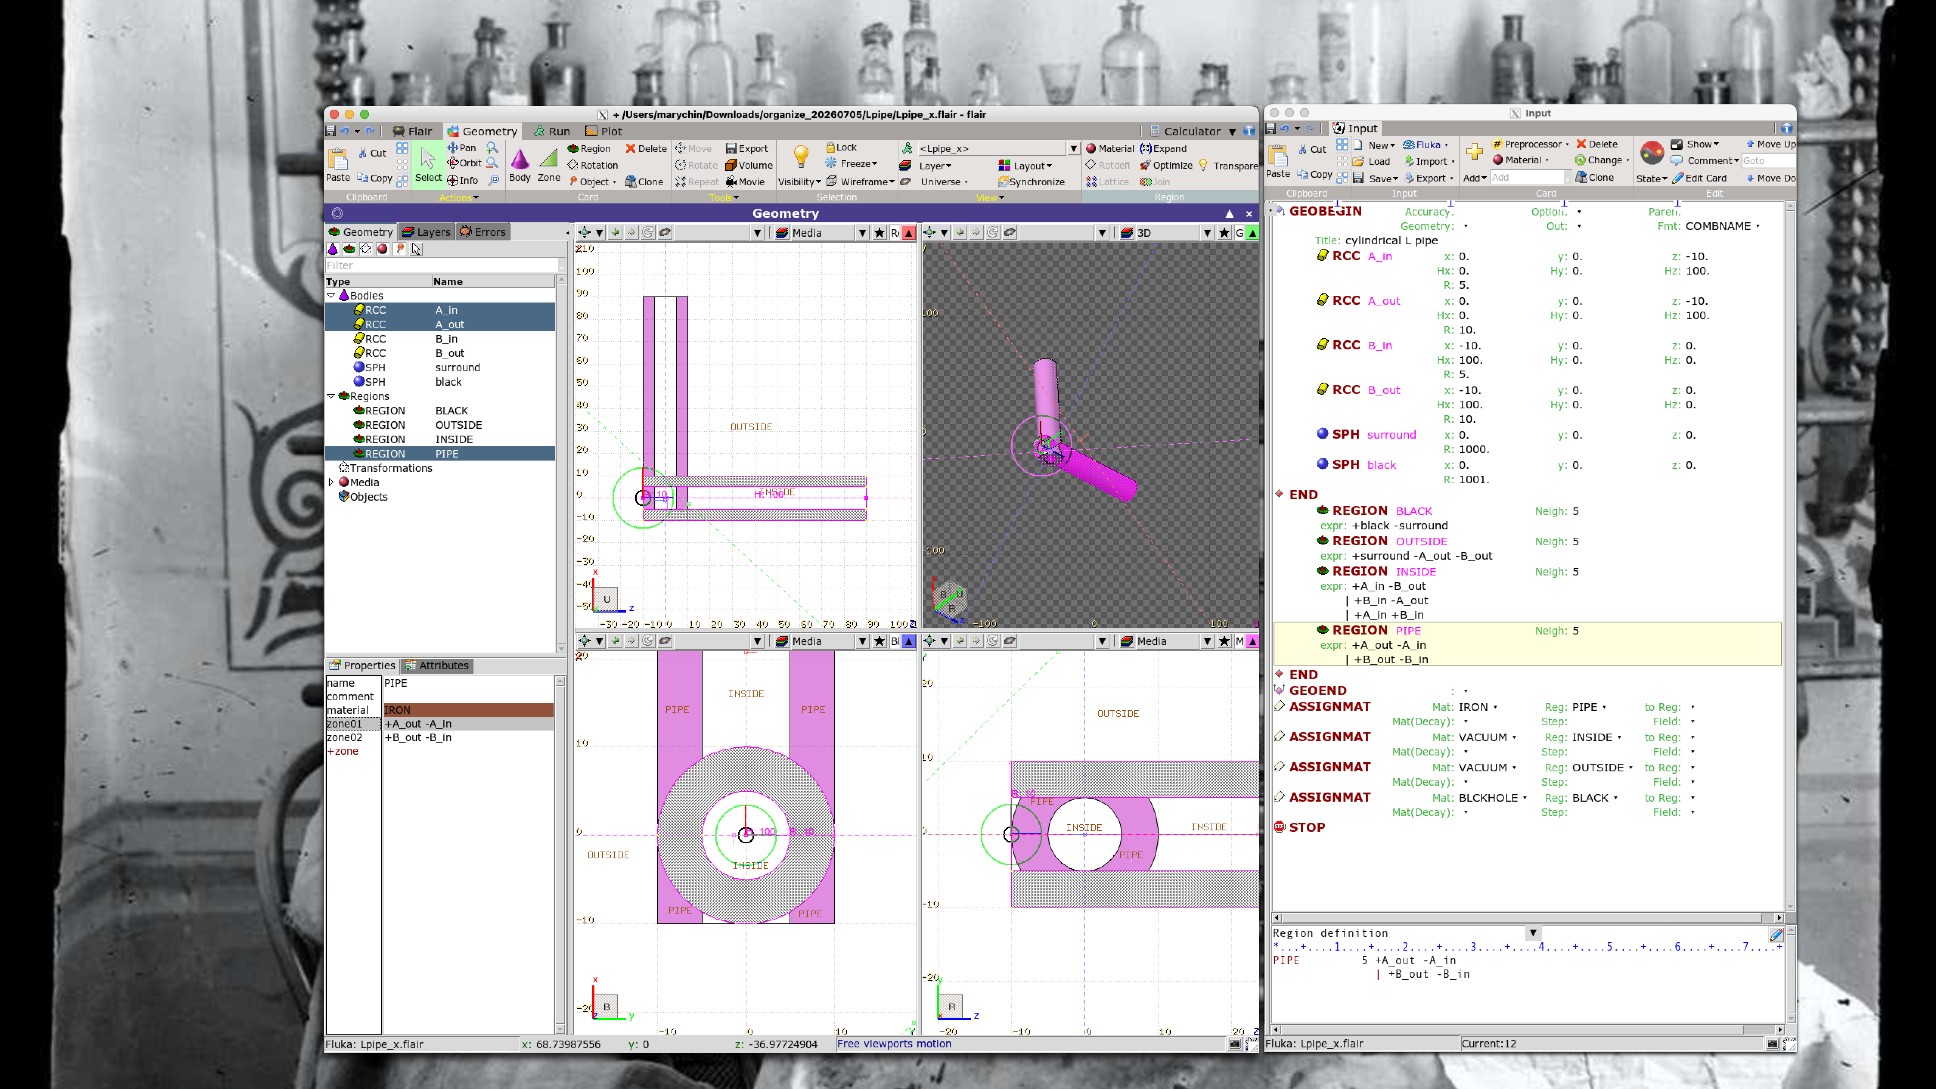Image resolution: width=1936 pixels, height=1089 pixels.
Task: Open the Freeze dropdown
Action: pos(852,163)
